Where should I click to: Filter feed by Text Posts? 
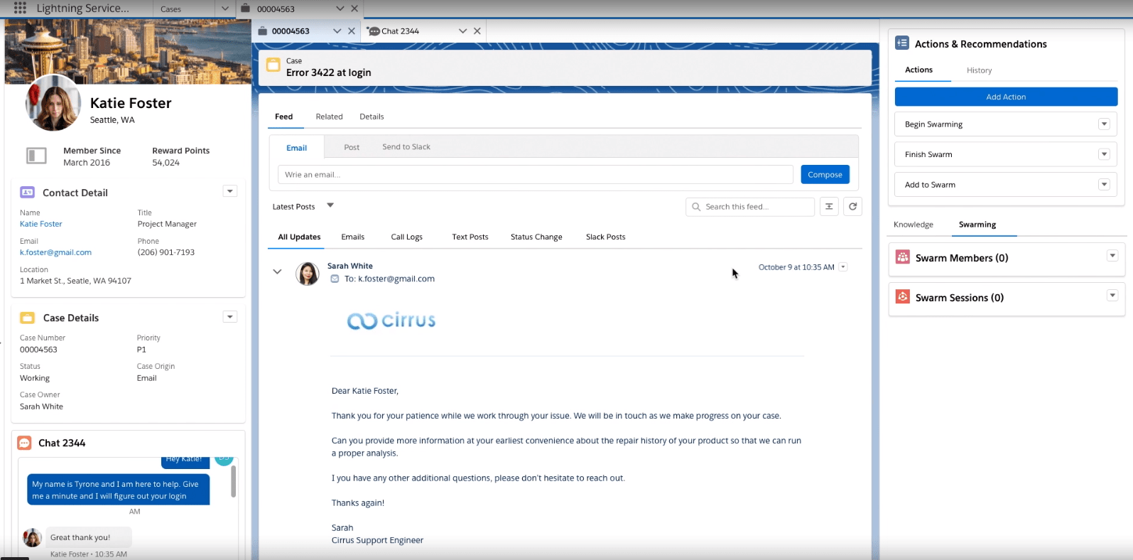click(470, 237)
